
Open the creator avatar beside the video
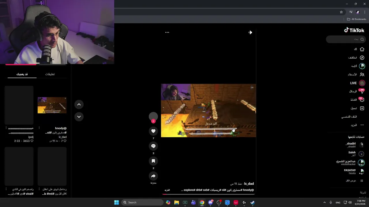coord(153,116)
